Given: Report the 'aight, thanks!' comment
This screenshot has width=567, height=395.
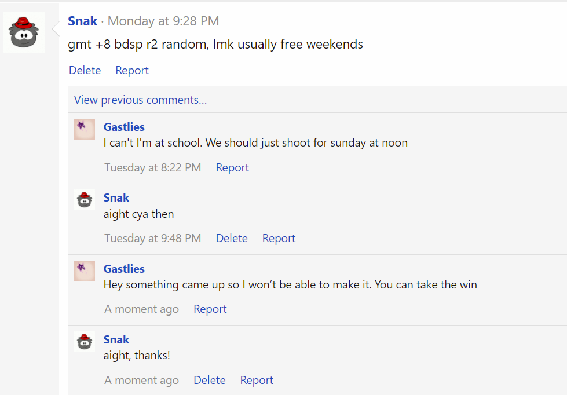Looking at the screenshot, I should 257,380.
